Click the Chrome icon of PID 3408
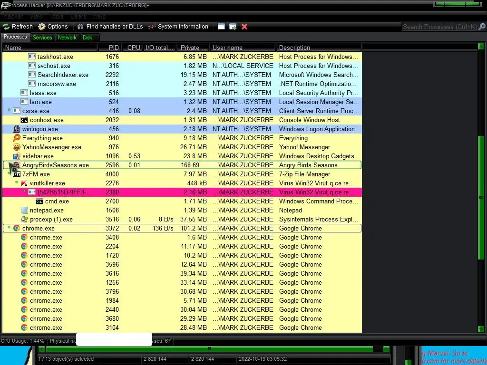 (x=24, y=237)
